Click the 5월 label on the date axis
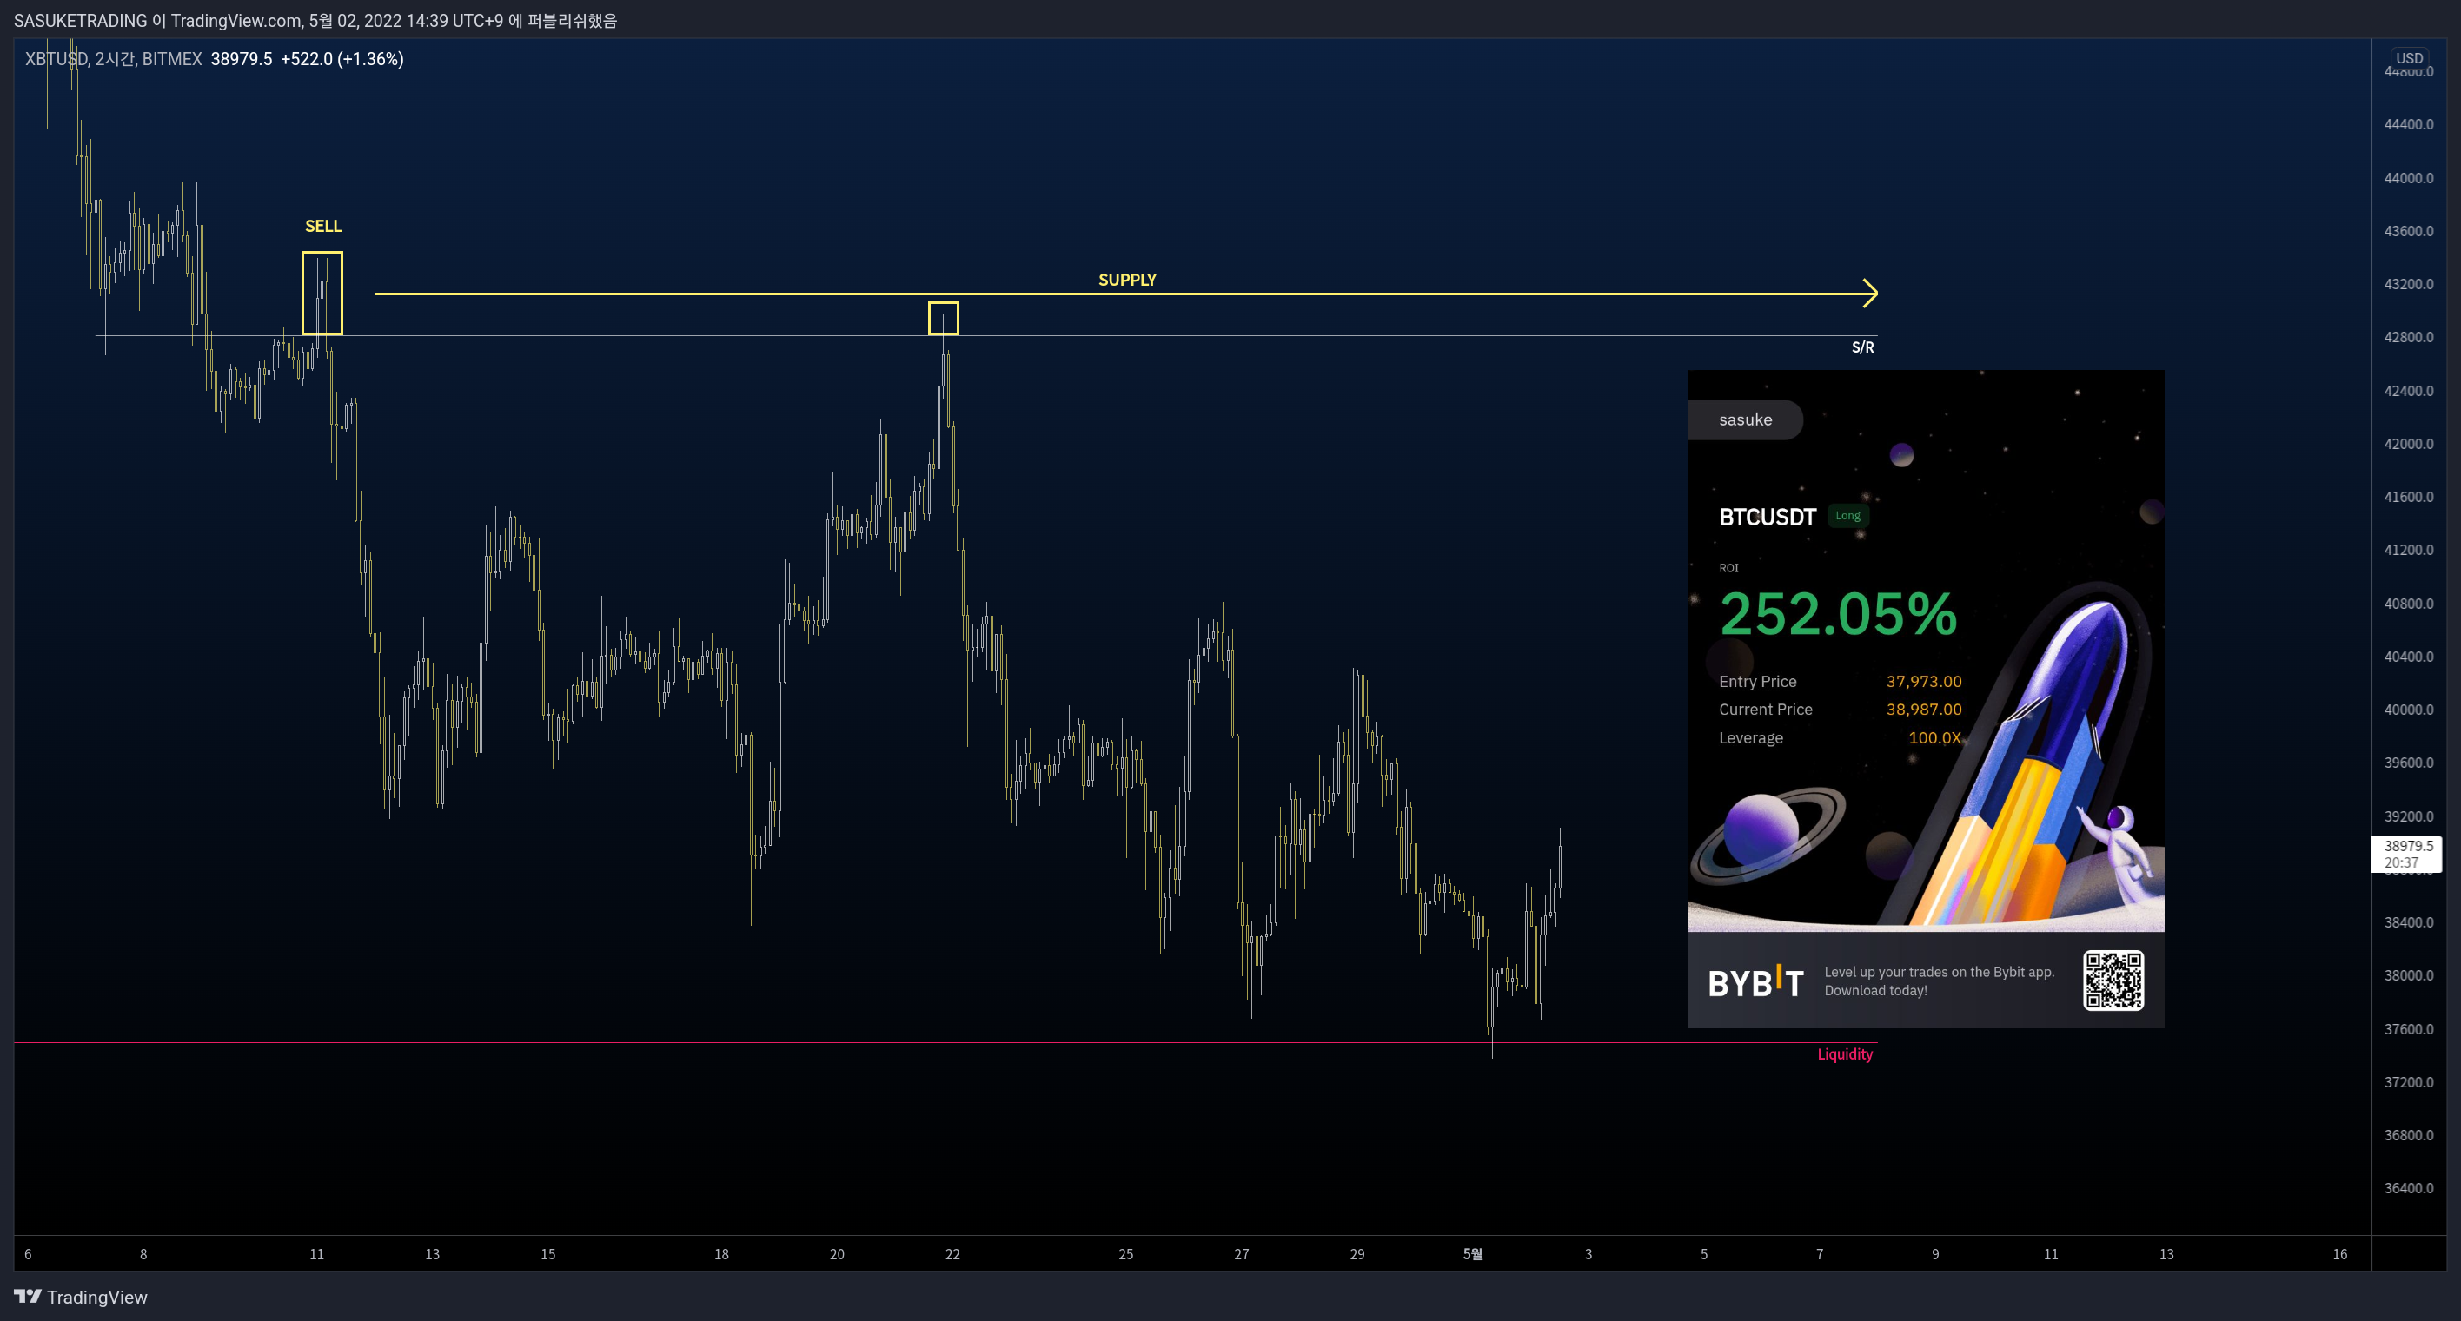The image size is (2461, 1321). click(1473, 1256)
